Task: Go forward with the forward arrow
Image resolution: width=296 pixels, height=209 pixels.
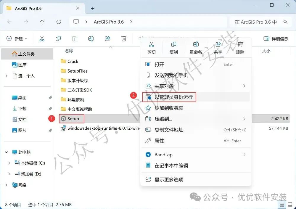Action: pyautogui.click(x=26, y=22)
